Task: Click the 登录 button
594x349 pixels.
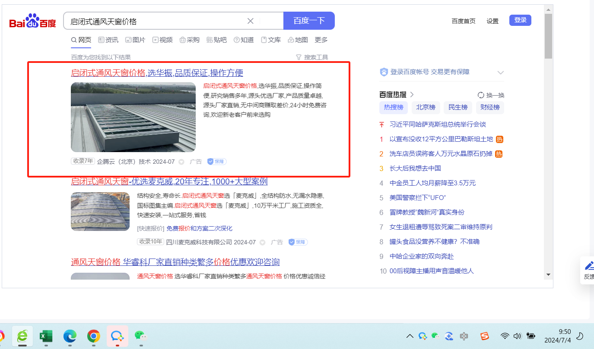Action: (520, 20)
